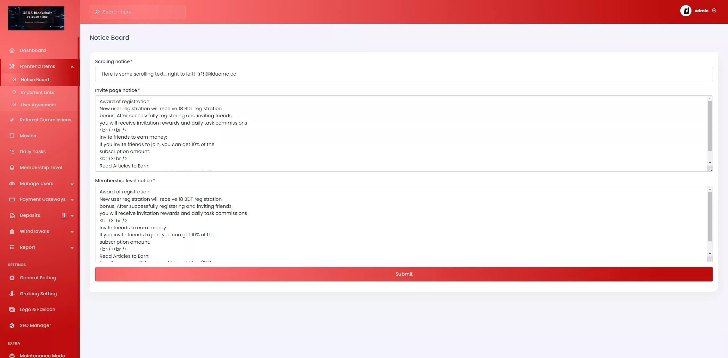Click the Deposits alert badge

(64, 215)
